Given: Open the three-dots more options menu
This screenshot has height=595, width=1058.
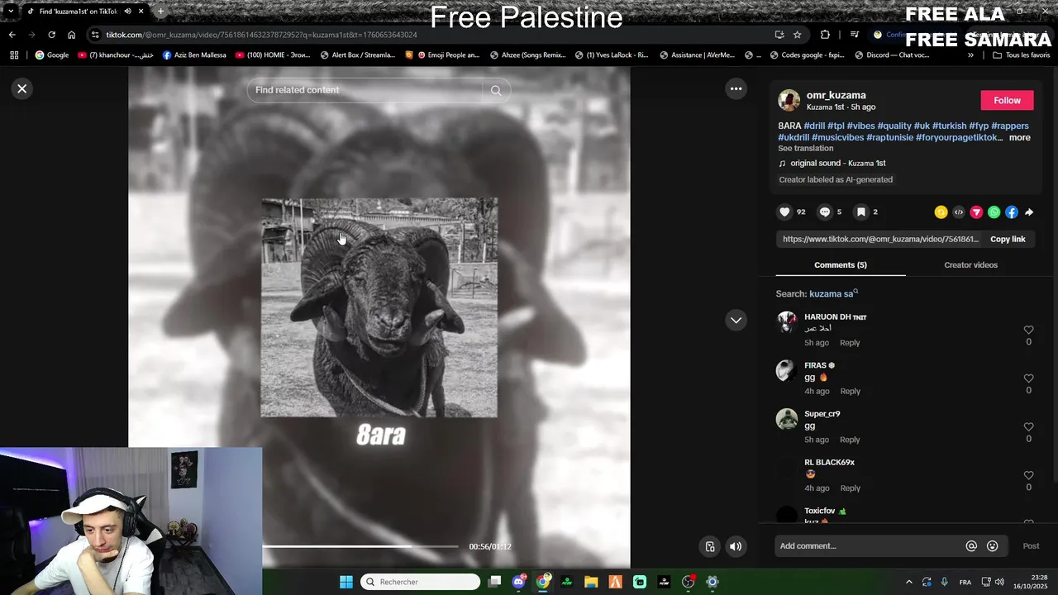Looking at the screenshot, I should click(736, 88).
